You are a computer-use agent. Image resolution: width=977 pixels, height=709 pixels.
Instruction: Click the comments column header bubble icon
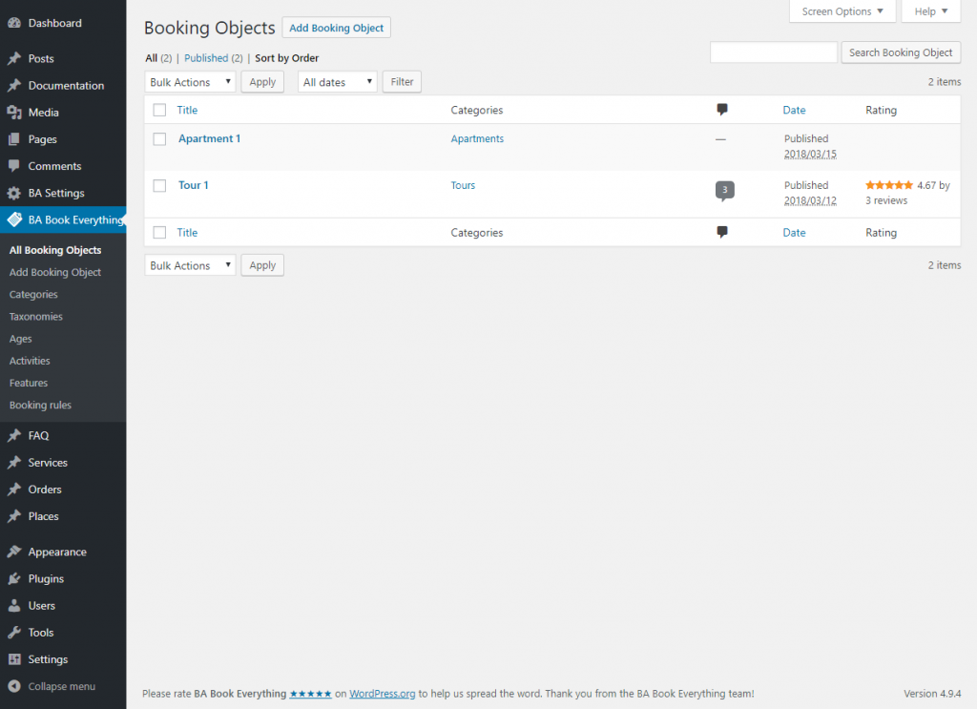tap(722, 110)
